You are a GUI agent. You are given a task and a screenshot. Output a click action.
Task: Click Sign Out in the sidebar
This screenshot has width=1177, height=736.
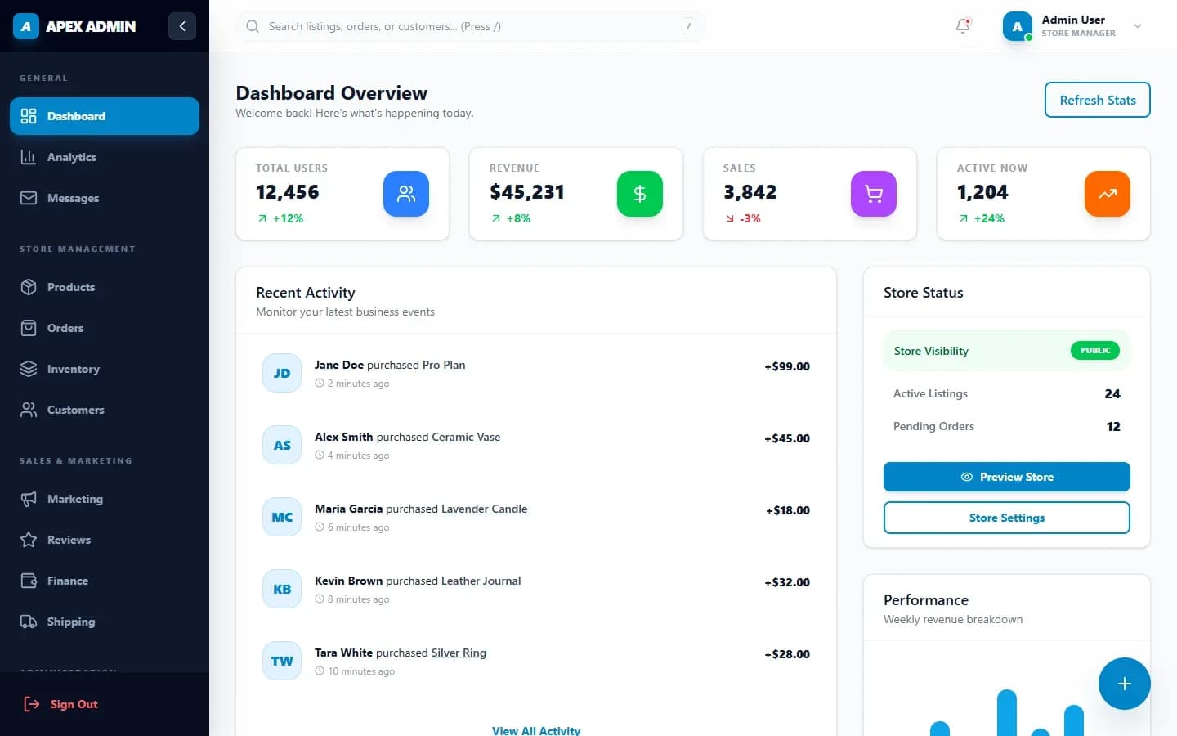pos(105,704)
